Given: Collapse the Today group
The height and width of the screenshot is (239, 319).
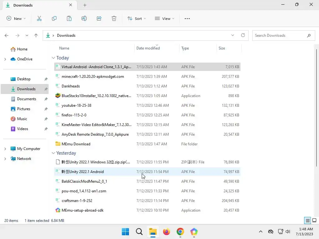Looking at the screenshot, I should [x=53, y=58].
